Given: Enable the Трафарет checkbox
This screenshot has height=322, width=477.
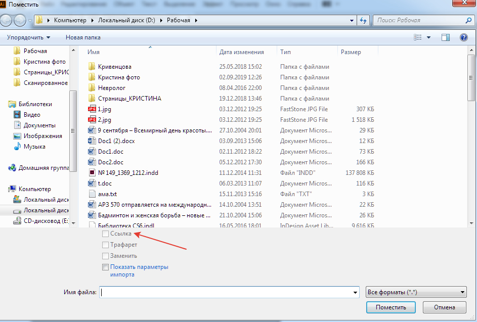Looking at the screenshot, I should (x=105, y=245).
